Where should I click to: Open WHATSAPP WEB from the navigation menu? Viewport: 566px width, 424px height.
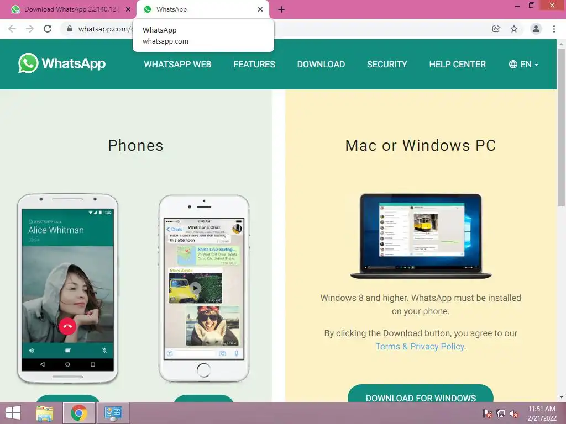[x=177, y=64]
